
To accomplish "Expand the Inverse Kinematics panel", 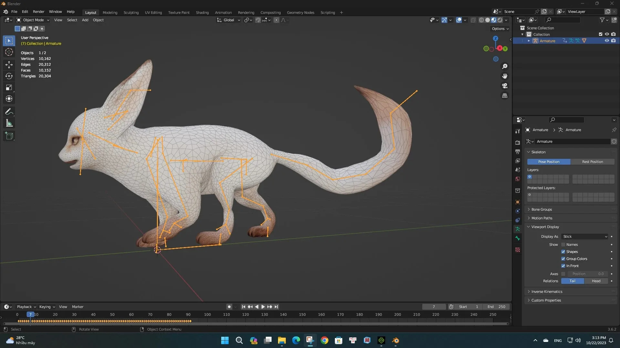I will 547,292.
